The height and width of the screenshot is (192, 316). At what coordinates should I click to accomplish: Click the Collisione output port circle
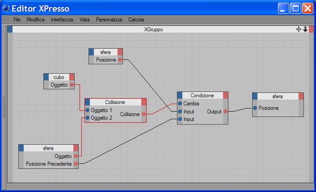pyautogui.click(x=143, y=114)
